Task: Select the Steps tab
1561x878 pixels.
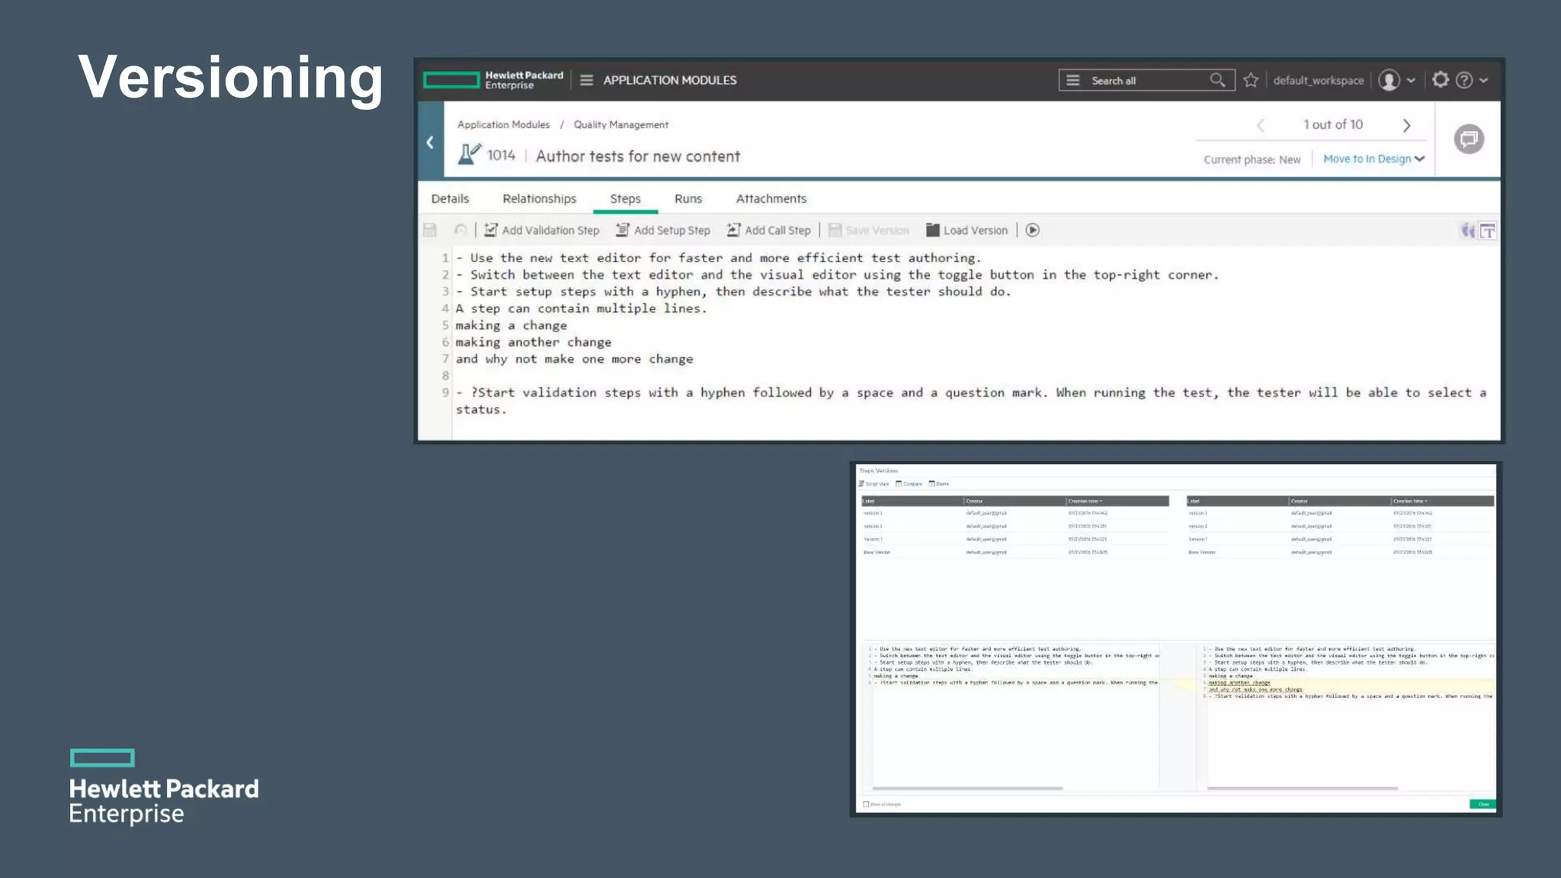Action: [x=625, y=199]
